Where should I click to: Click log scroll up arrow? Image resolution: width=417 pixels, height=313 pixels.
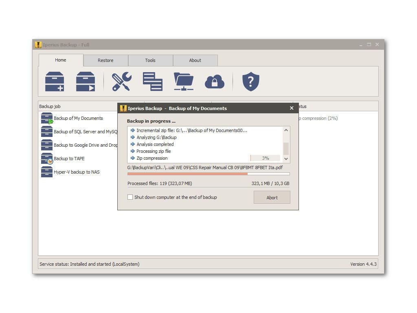[x=286, y=130]
